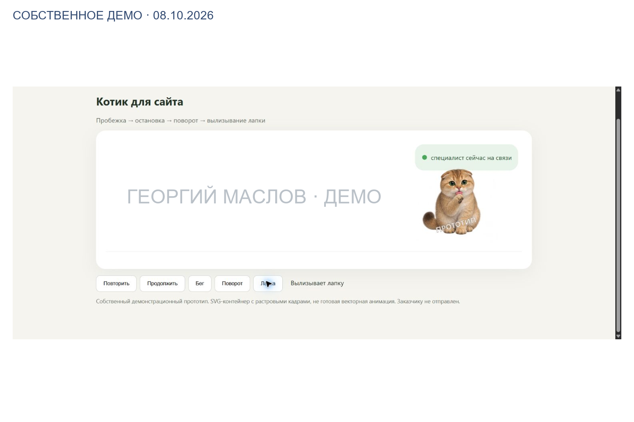This screenshot has width=634, height=422.
Task: Click the green online status dot
Action: coord(424,157)
